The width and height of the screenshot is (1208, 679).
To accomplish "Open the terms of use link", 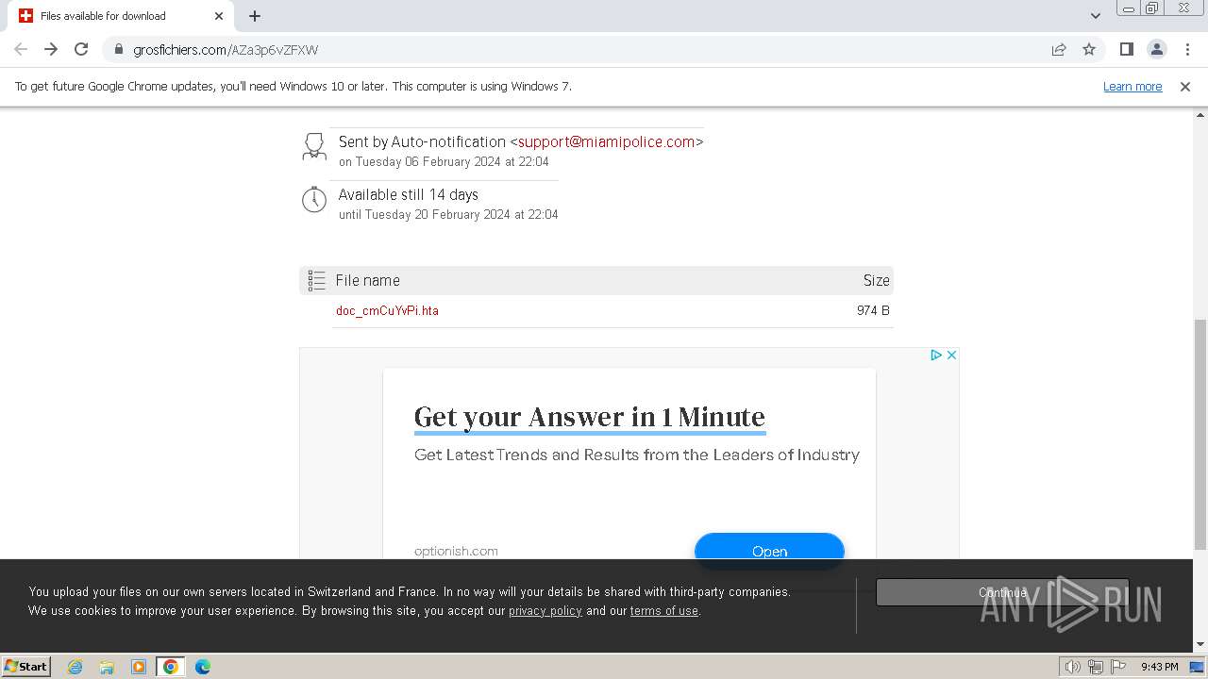I will (664, 611).
